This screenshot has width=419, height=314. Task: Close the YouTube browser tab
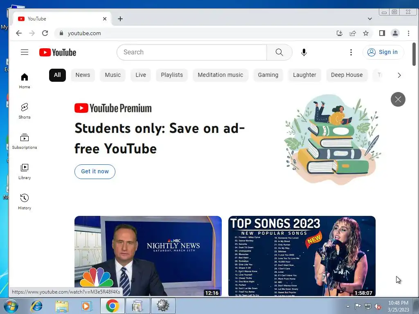(x=105, y=19)
